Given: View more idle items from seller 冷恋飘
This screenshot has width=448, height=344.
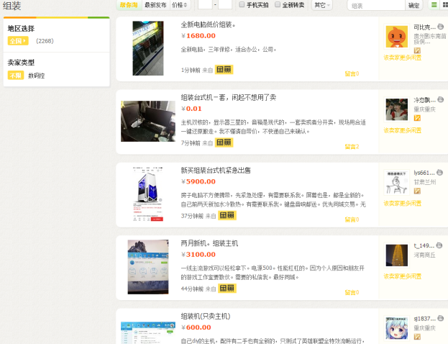Looking at the screenshot, I should point(402,131).
